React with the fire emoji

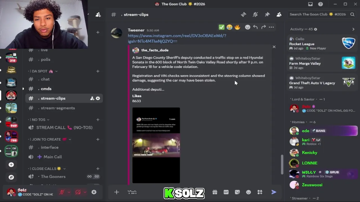click(237, 27)
